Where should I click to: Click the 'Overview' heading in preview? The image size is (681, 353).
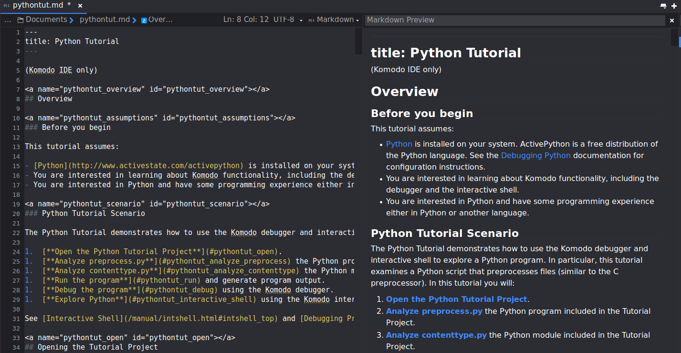pyautogui.click(x=404, y=91)
